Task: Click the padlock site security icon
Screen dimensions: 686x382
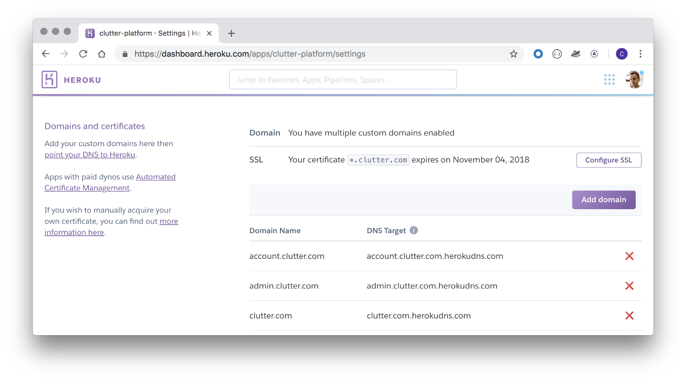Action: 125,54
